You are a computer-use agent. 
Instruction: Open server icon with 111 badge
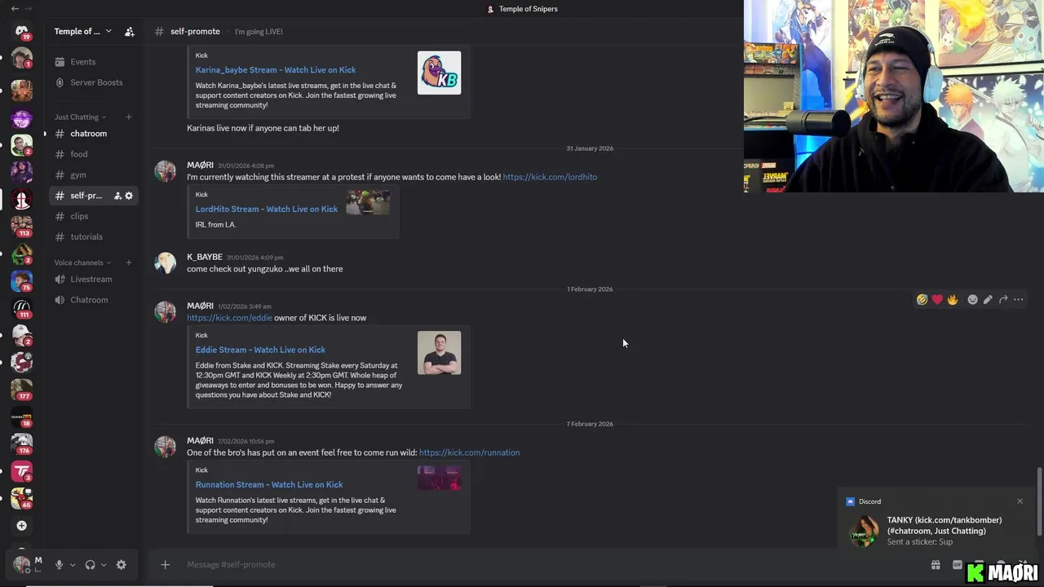[x=22, y=308]
